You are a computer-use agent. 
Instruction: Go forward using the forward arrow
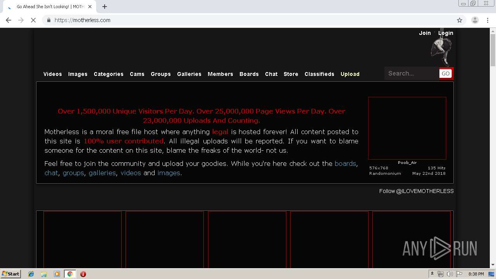tap(21, 20)
